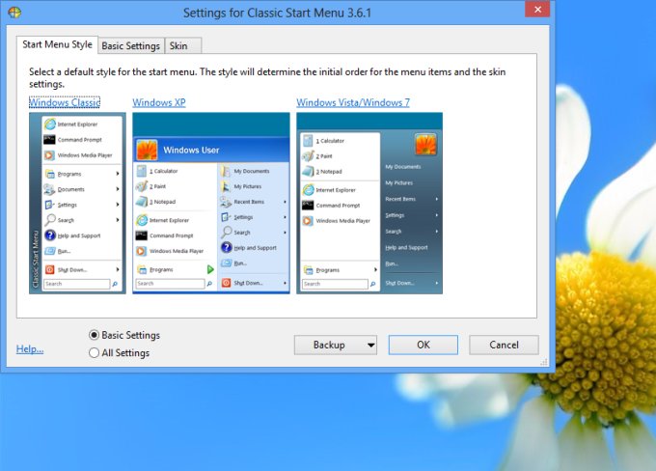656x471 pixels.
Task: Click Search magnifier icon in Classic preview list
Action: (50, 220)
